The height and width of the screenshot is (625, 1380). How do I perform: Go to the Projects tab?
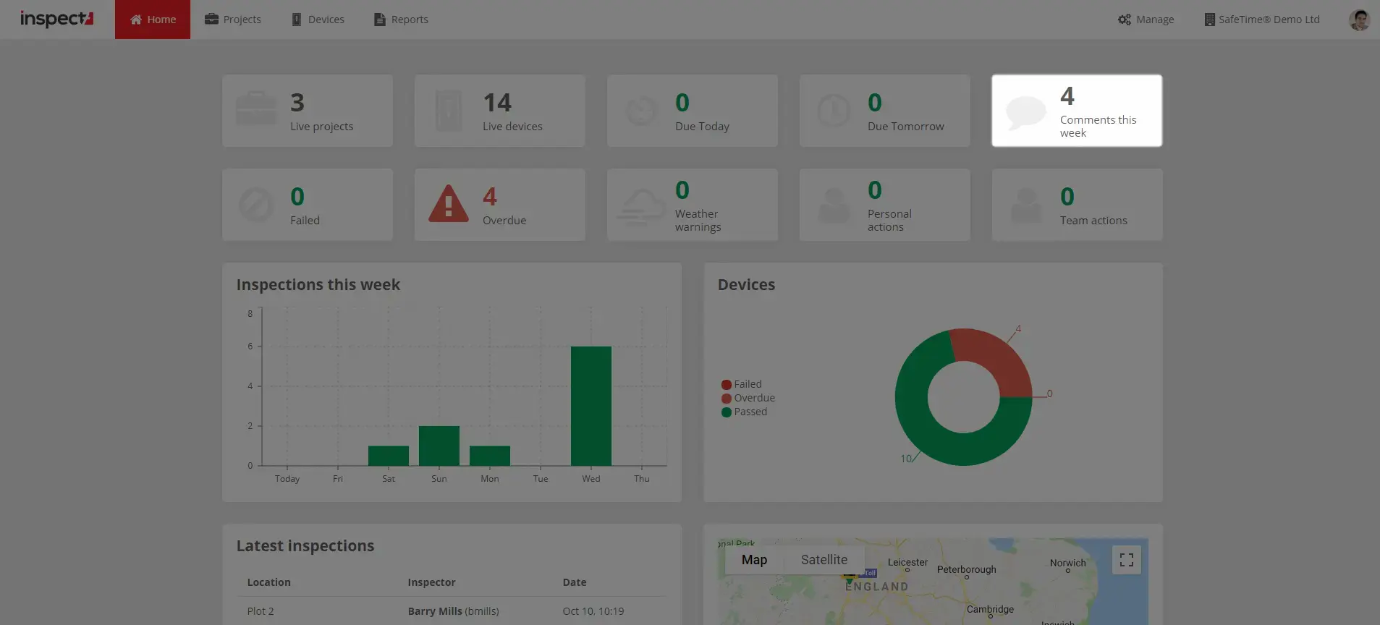[232, 20]
